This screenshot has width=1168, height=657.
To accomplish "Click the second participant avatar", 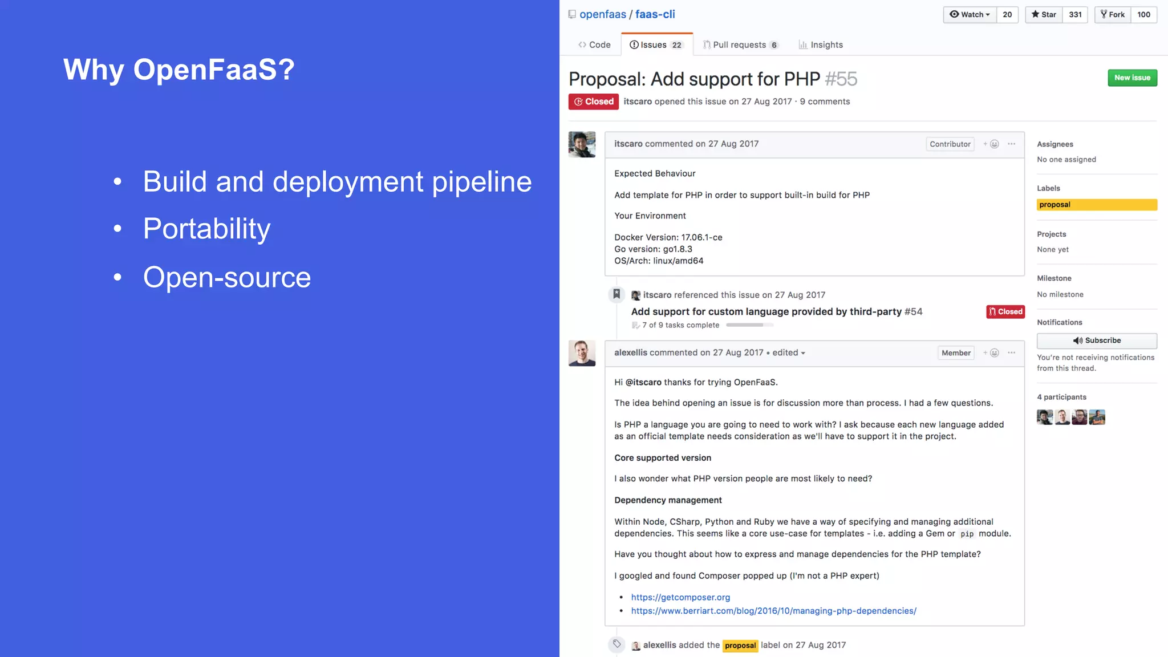I will (x=1062, y=417).
